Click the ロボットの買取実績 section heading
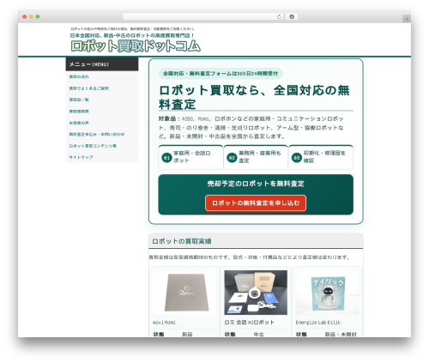The height and width of the screenshot is (363, 429). 182,241
